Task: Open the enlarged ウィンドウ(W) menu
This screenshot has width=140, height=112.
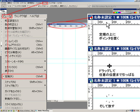Action: point(21,16)
